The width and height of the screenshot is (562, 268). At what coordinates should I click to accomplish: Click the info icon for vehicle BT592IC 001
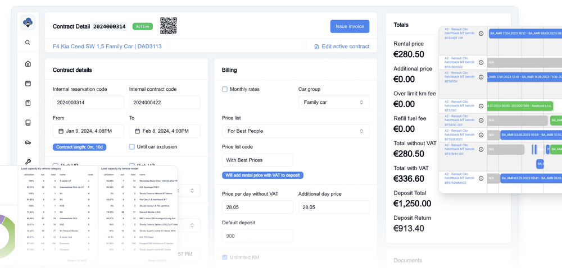[x=481, y=121]
